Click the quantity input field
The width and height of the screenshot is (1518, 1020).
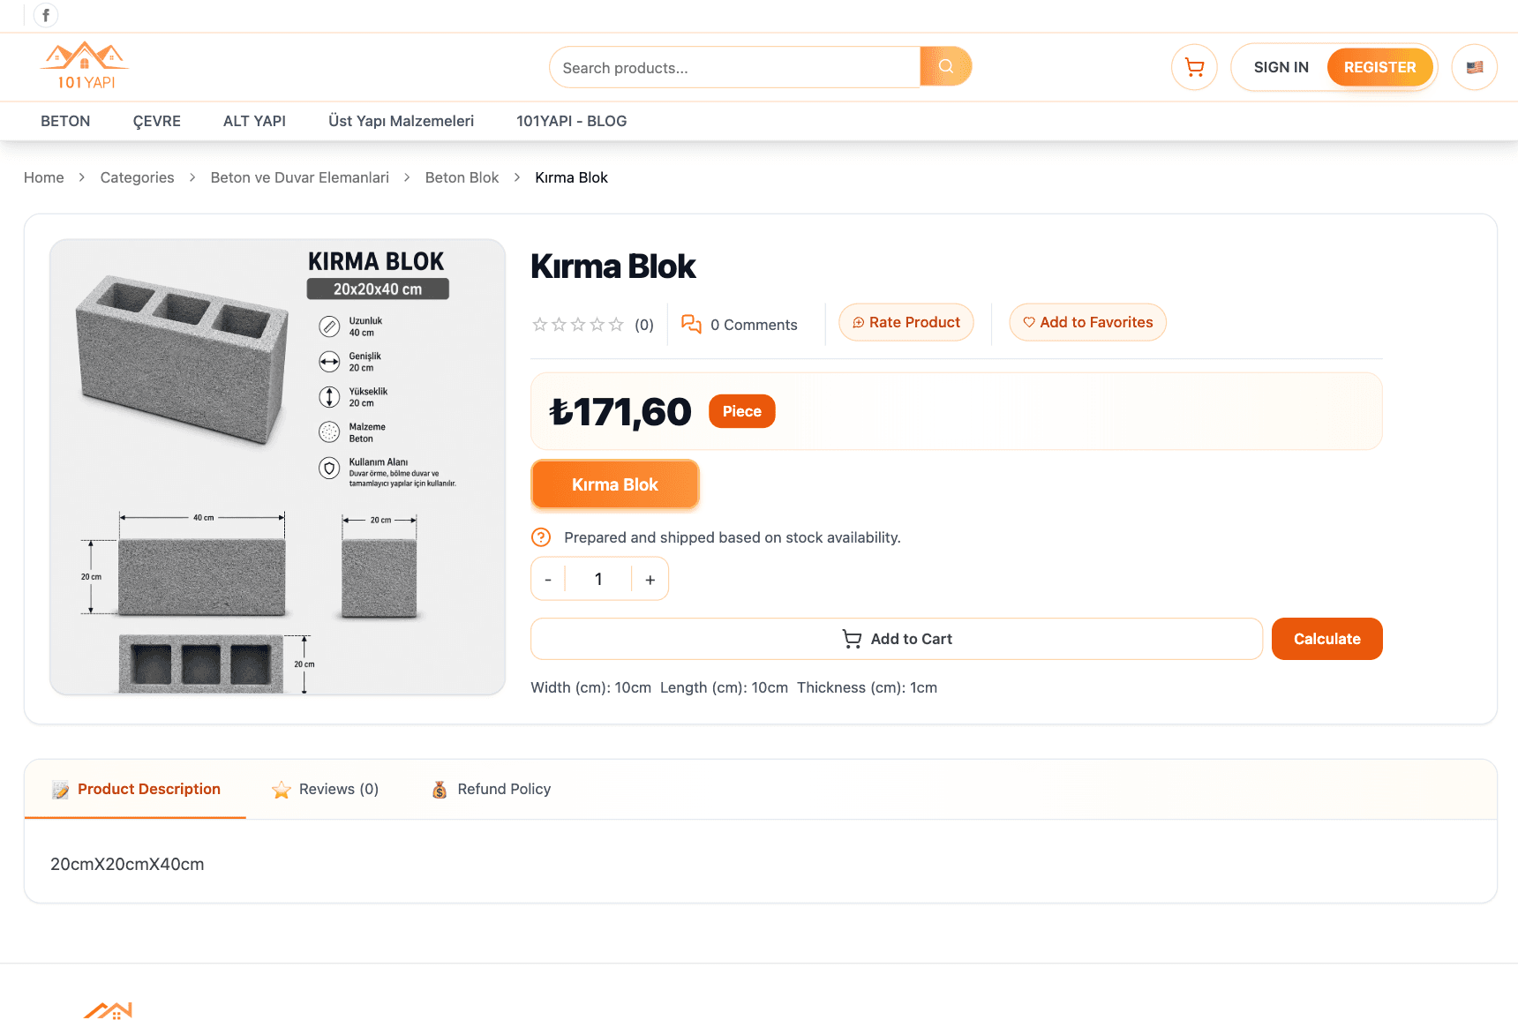(x=598, y=580)
